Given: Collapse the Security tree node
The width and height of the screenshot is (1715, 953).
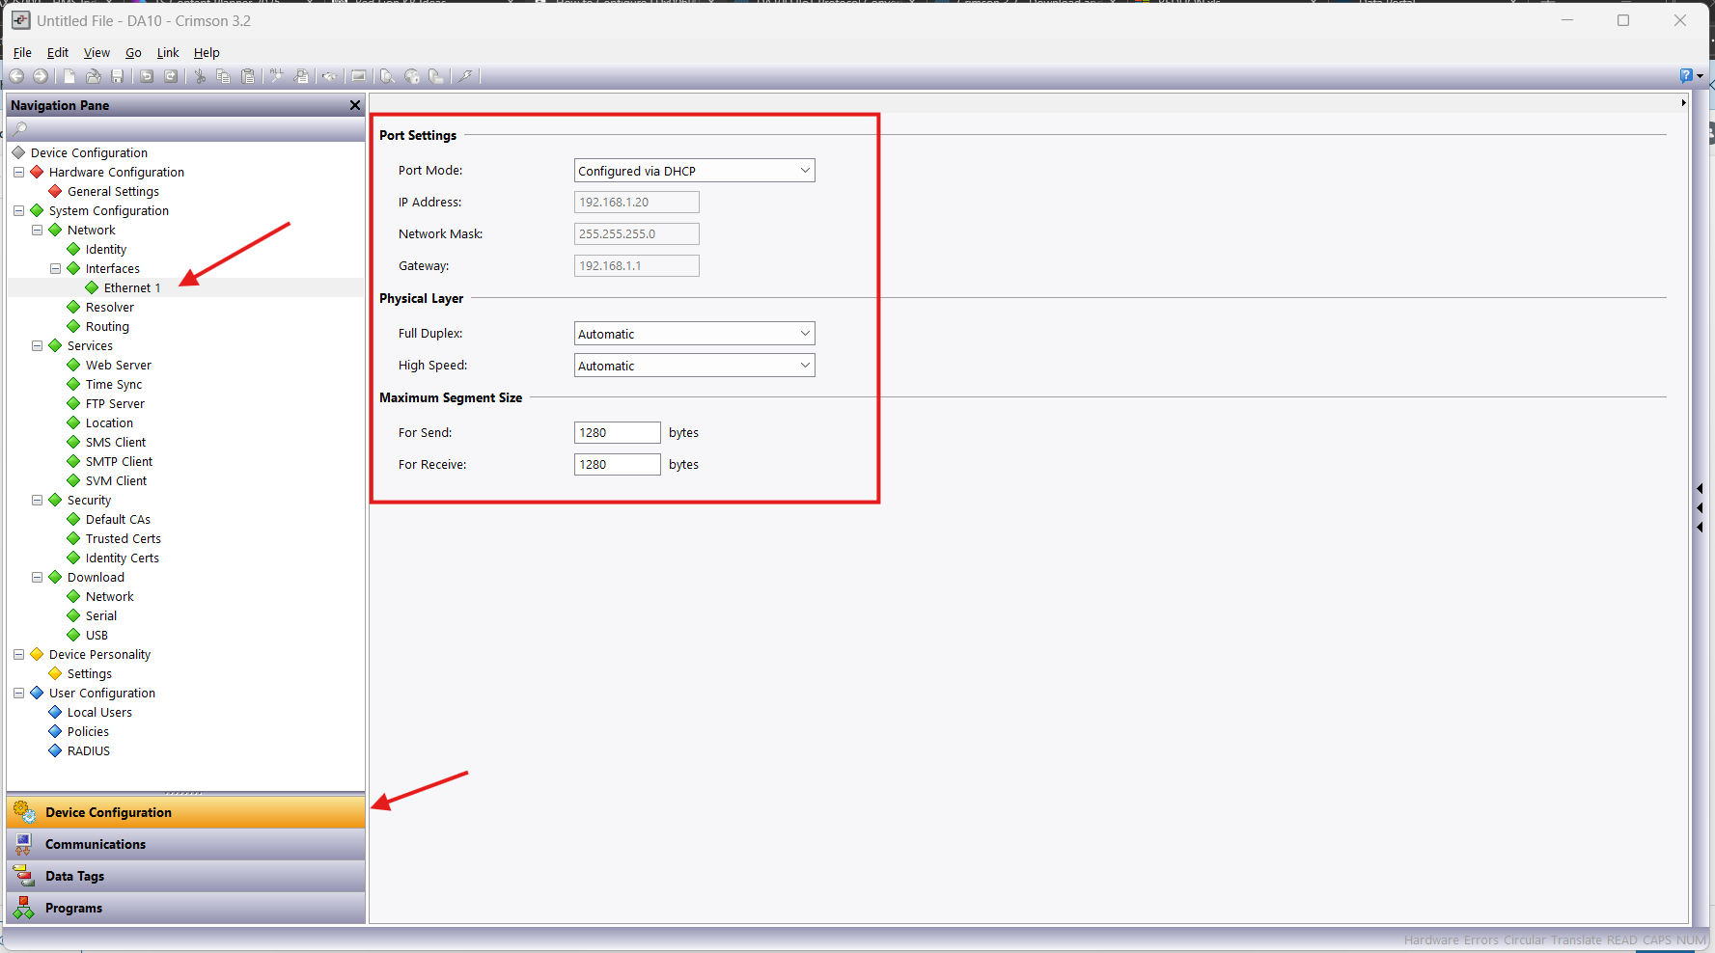Looking at the screenshot, I should click(x=37, y=500).
